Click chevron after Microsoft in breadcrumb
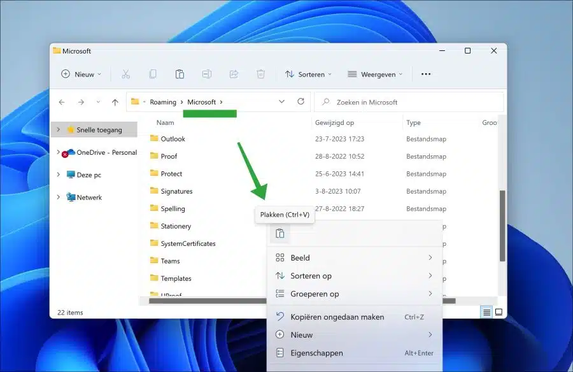573x372 pixels. 221,102
